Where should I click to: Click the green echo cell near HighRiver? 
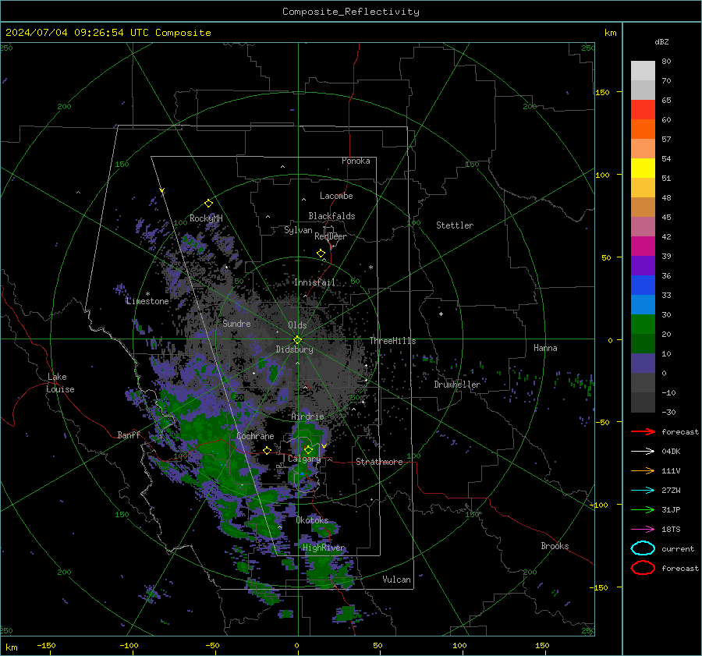(324, 568)
